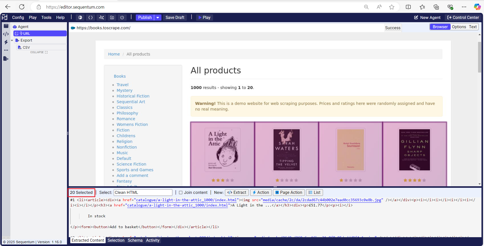Click the Publish button
The width and height of the screenshot is (484, 246).
[145, 17]
